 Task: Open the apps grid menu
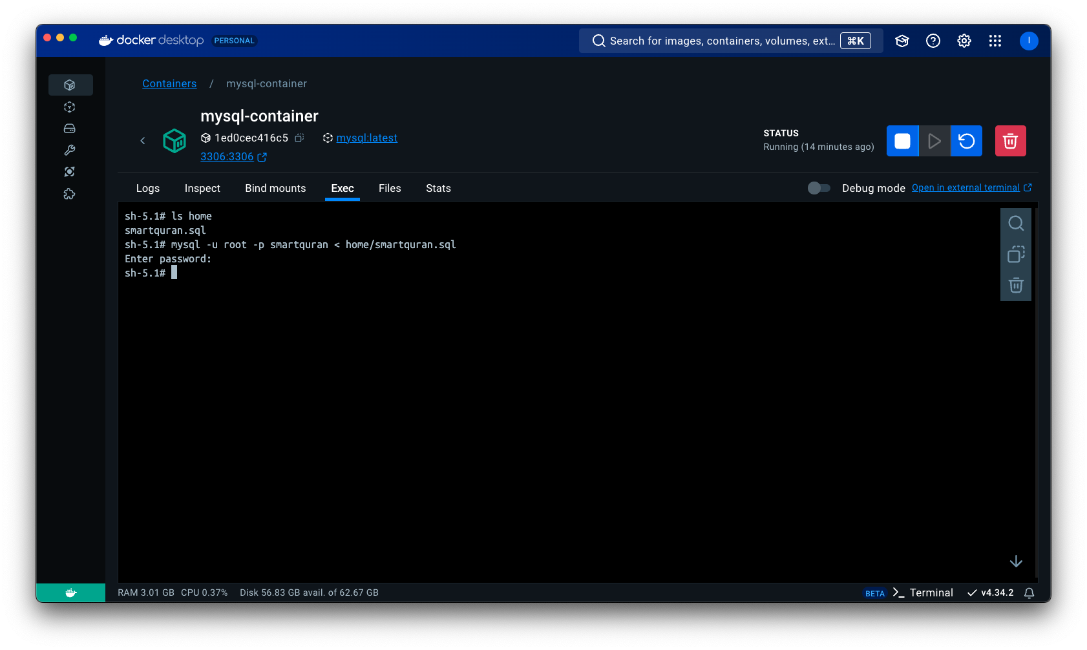pyautogui.click(x=995, y=41)
